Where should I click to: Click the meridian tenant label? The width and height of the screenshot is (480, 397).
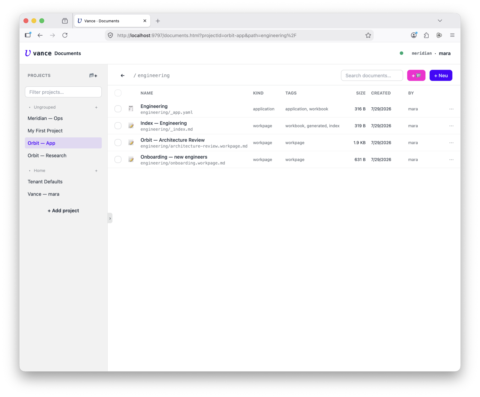[421, 53]
